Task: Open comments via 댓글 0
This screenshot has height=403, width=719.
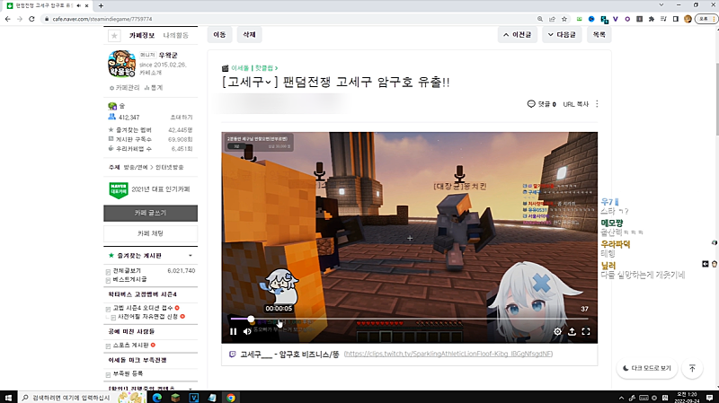Action: 542,104
